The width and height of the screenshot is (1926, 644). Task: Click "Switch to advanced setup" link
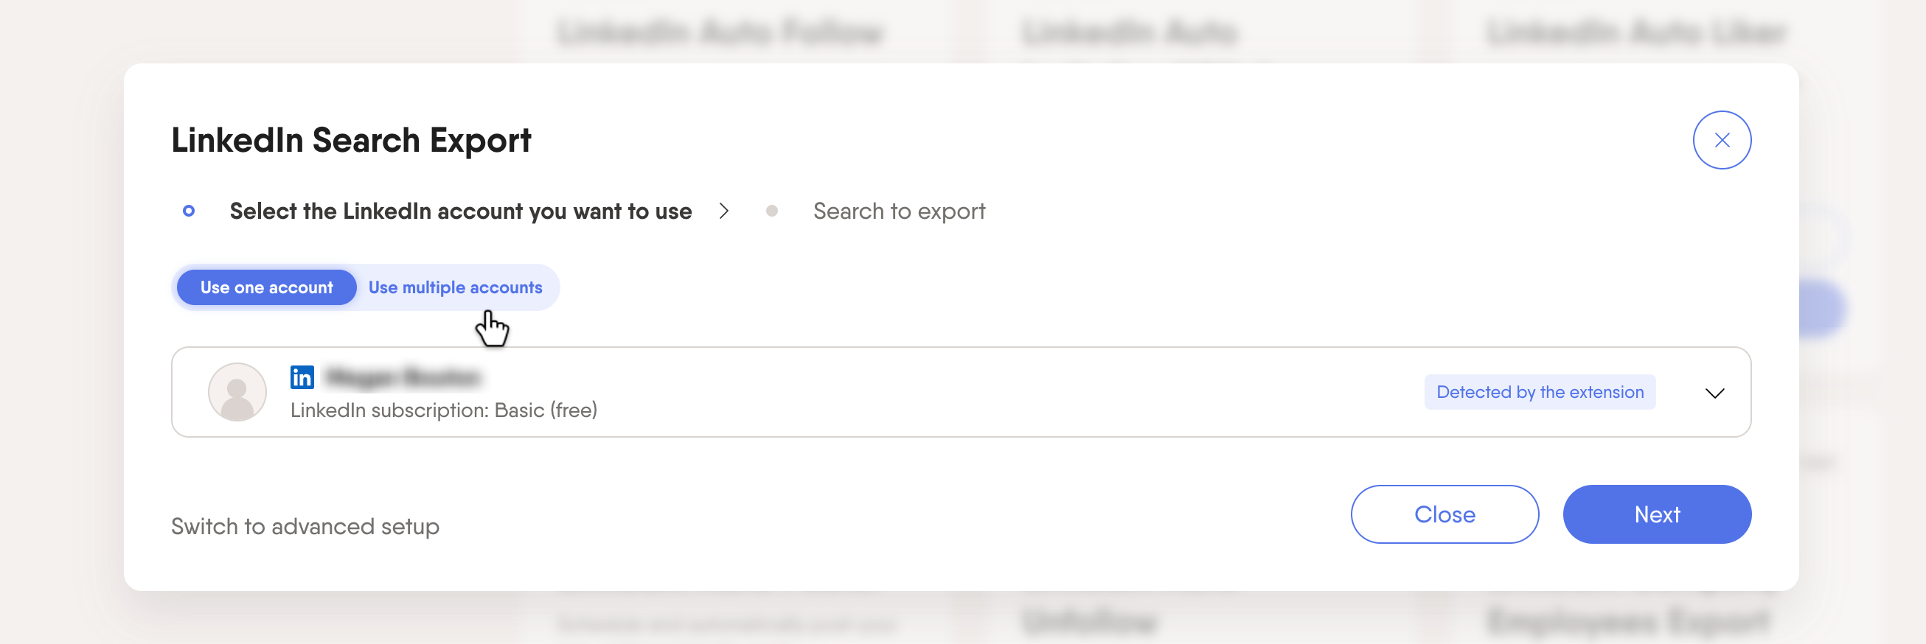click(x=305, y=527)
